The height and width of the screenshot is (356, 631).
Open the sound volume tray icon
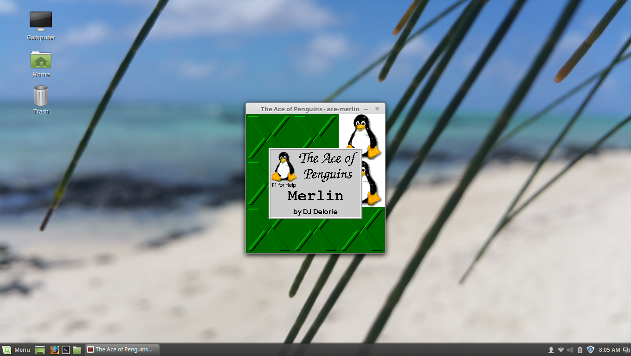tap(570, 350)
